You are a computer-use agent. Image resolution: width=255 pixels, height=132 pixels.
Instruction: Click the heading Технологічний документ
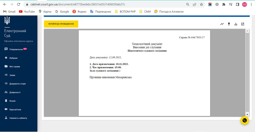[x=147, y=44]
